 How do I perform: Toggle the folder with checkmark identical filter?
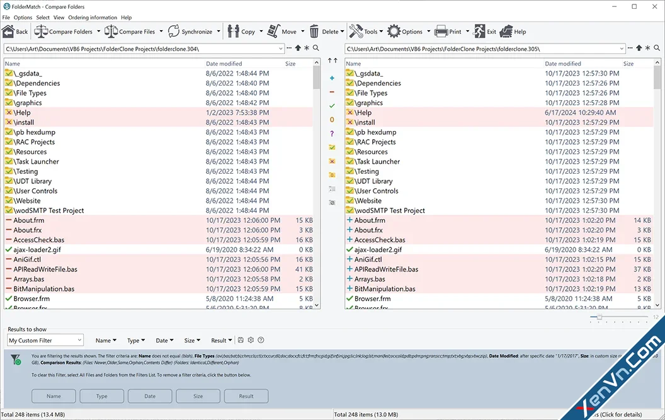coord(332,147)
